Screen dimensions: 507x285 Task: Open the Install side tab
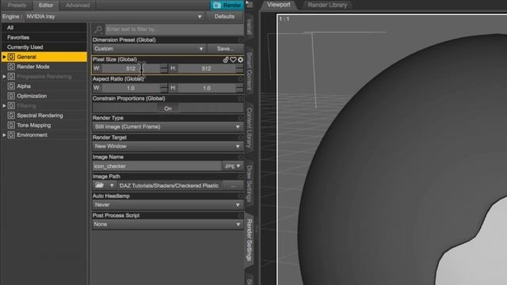[x=250, y=27]
